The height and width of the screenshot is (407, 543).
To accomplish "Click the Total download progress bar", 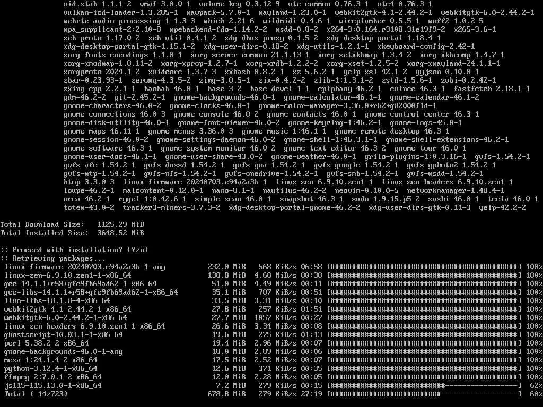I will coord(424,394).
